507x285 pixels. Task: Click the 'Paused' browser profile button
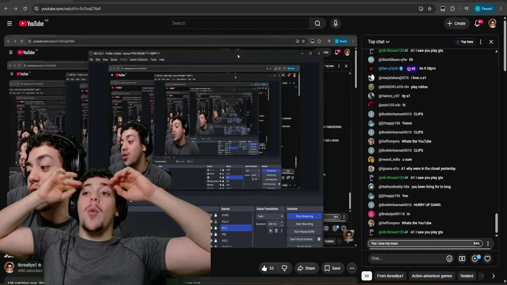coord(484,8)
